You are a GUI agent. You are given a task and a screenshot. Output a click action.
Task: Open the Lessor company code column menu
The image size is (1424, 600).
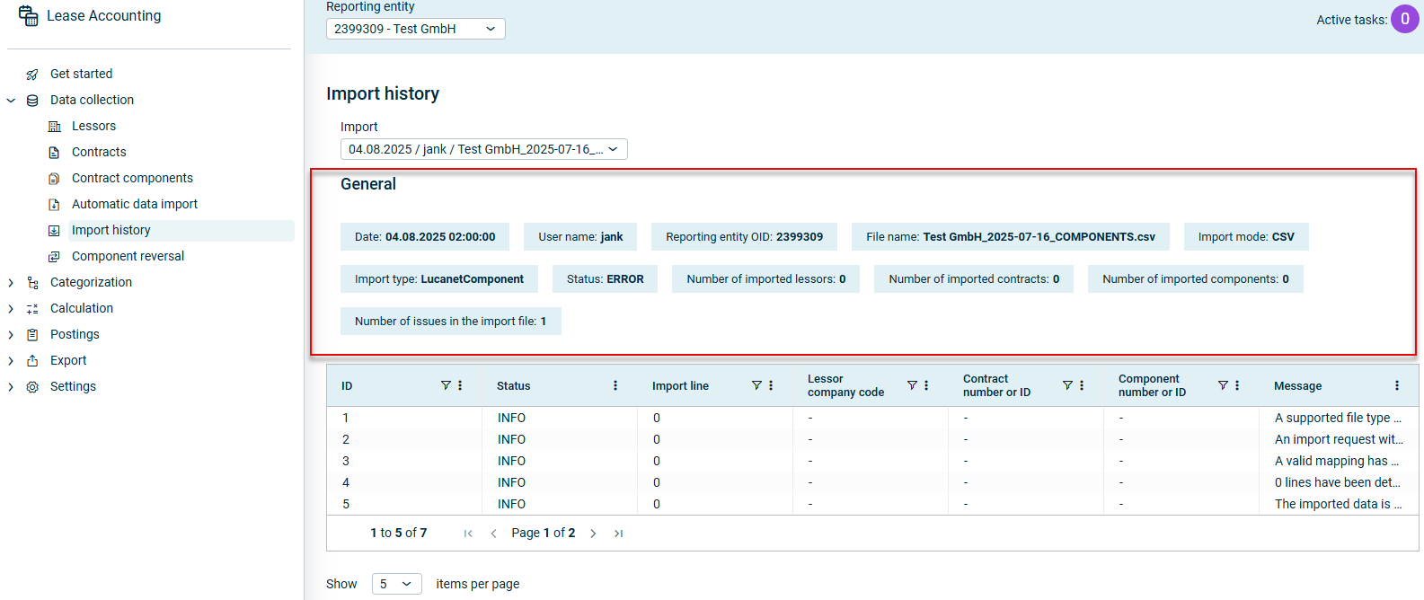[926, 385]
